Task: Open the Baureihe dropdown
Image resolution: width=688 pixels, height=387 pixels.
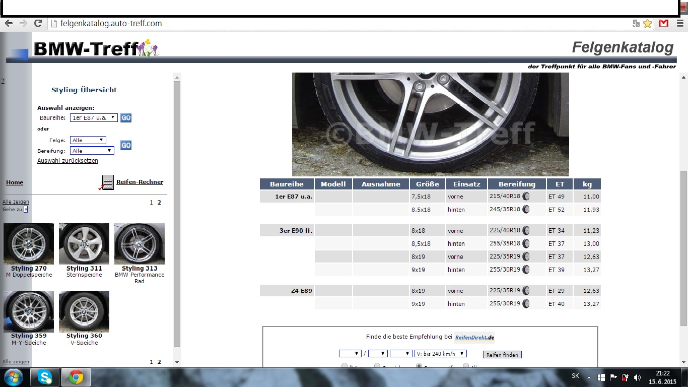Action: click(94, 117)
